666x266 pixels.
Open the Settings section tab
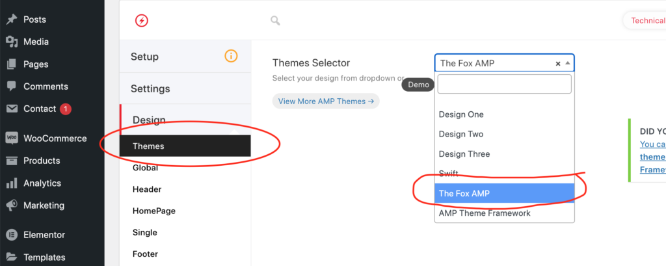tap(185, 88)
